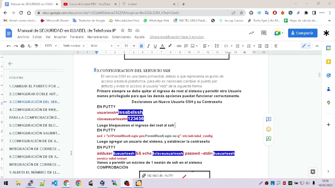Open the editing mode pencil dropdown
The image size is (335, 188).
tap(306, 46)
